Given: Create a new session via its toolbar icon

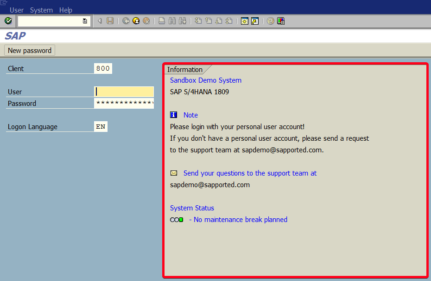Looking at the screenshot, I should 244,21.
